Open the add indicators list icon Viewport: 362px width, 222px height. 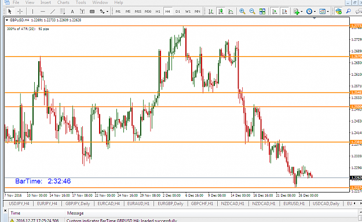(296, 12)
